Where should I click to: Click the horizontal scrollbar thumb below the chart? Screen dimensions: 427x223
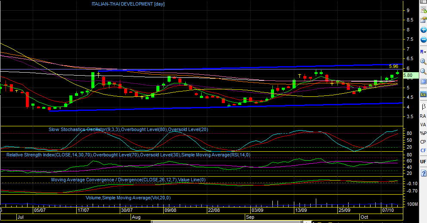(227, 222)
